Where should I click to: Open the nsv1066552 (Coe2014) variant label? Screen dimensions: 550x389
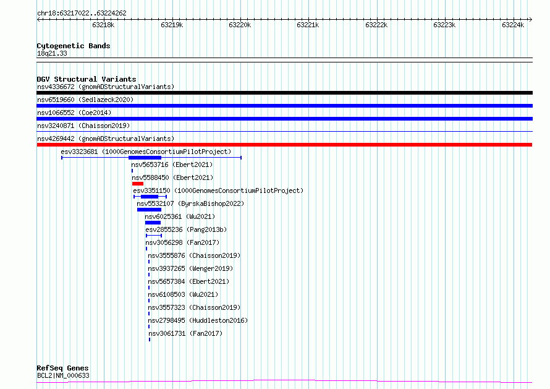click(74, 113)
